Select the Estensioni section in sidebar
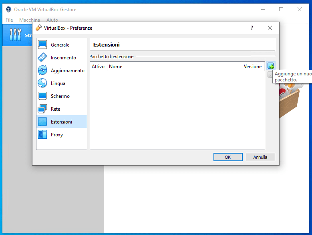312x235 pixels. coord(61,122)
